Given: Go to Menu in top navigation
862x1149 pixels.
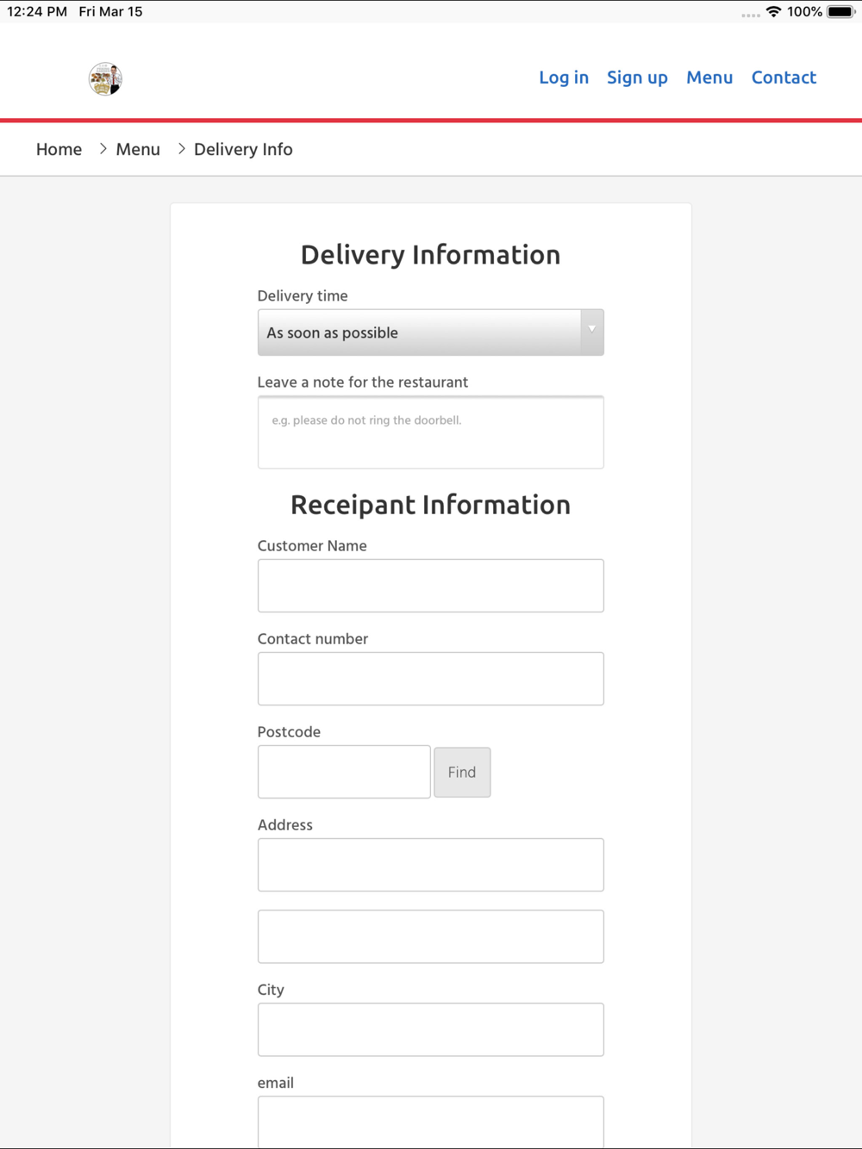Looking at the screenshot, I should pos(709,78).
